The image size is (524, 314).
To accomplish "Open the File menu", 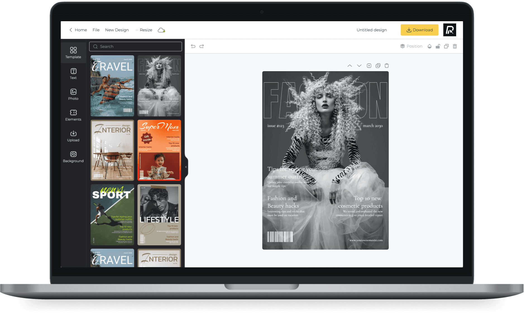I will [x=96, y=30].
